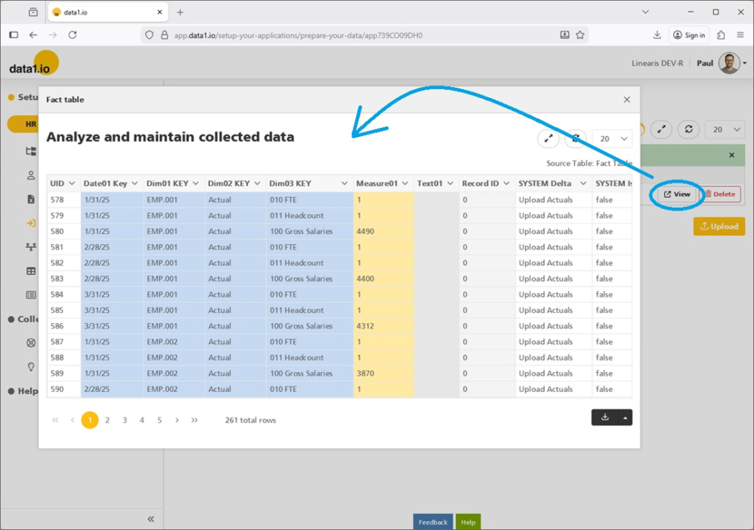The width and height of the screenshot is (754, 530).
Task: Switch to the data1.io browser tab
Action: tap(108, 12)
